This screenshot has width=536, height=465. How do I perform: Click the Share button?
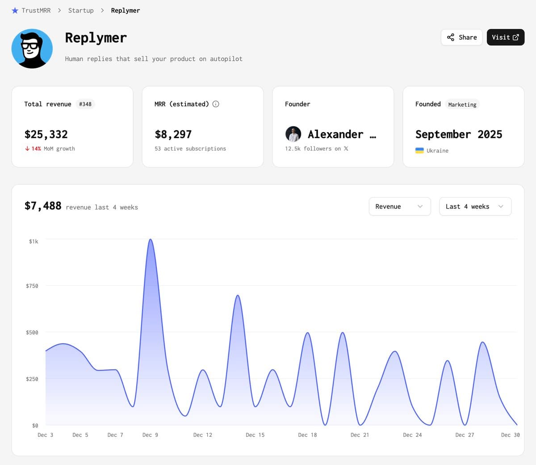461,37
